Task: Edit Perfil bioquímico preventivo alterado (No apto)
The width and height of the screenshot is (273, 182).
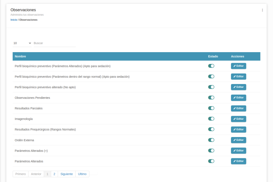Action: pyautogui.click(x=238, y=87)
